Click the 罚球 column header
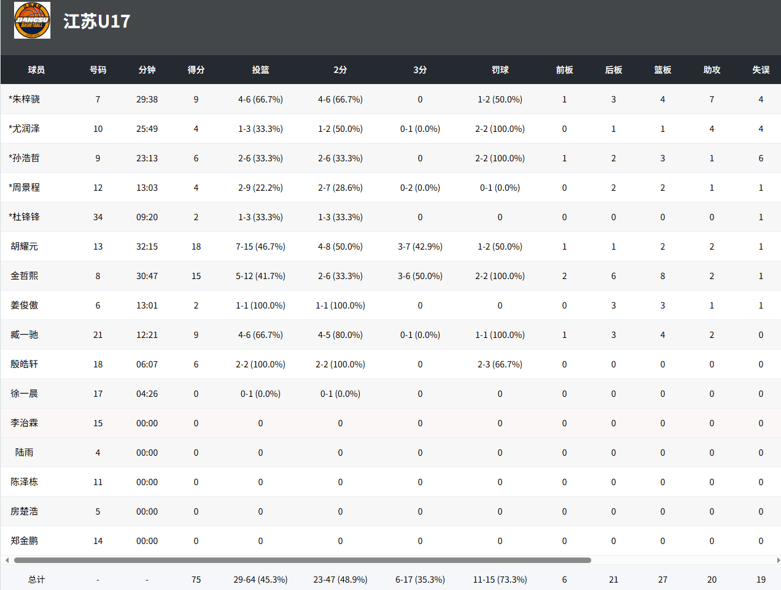Screen dimensions: 781x590 (x=500, y=70)
